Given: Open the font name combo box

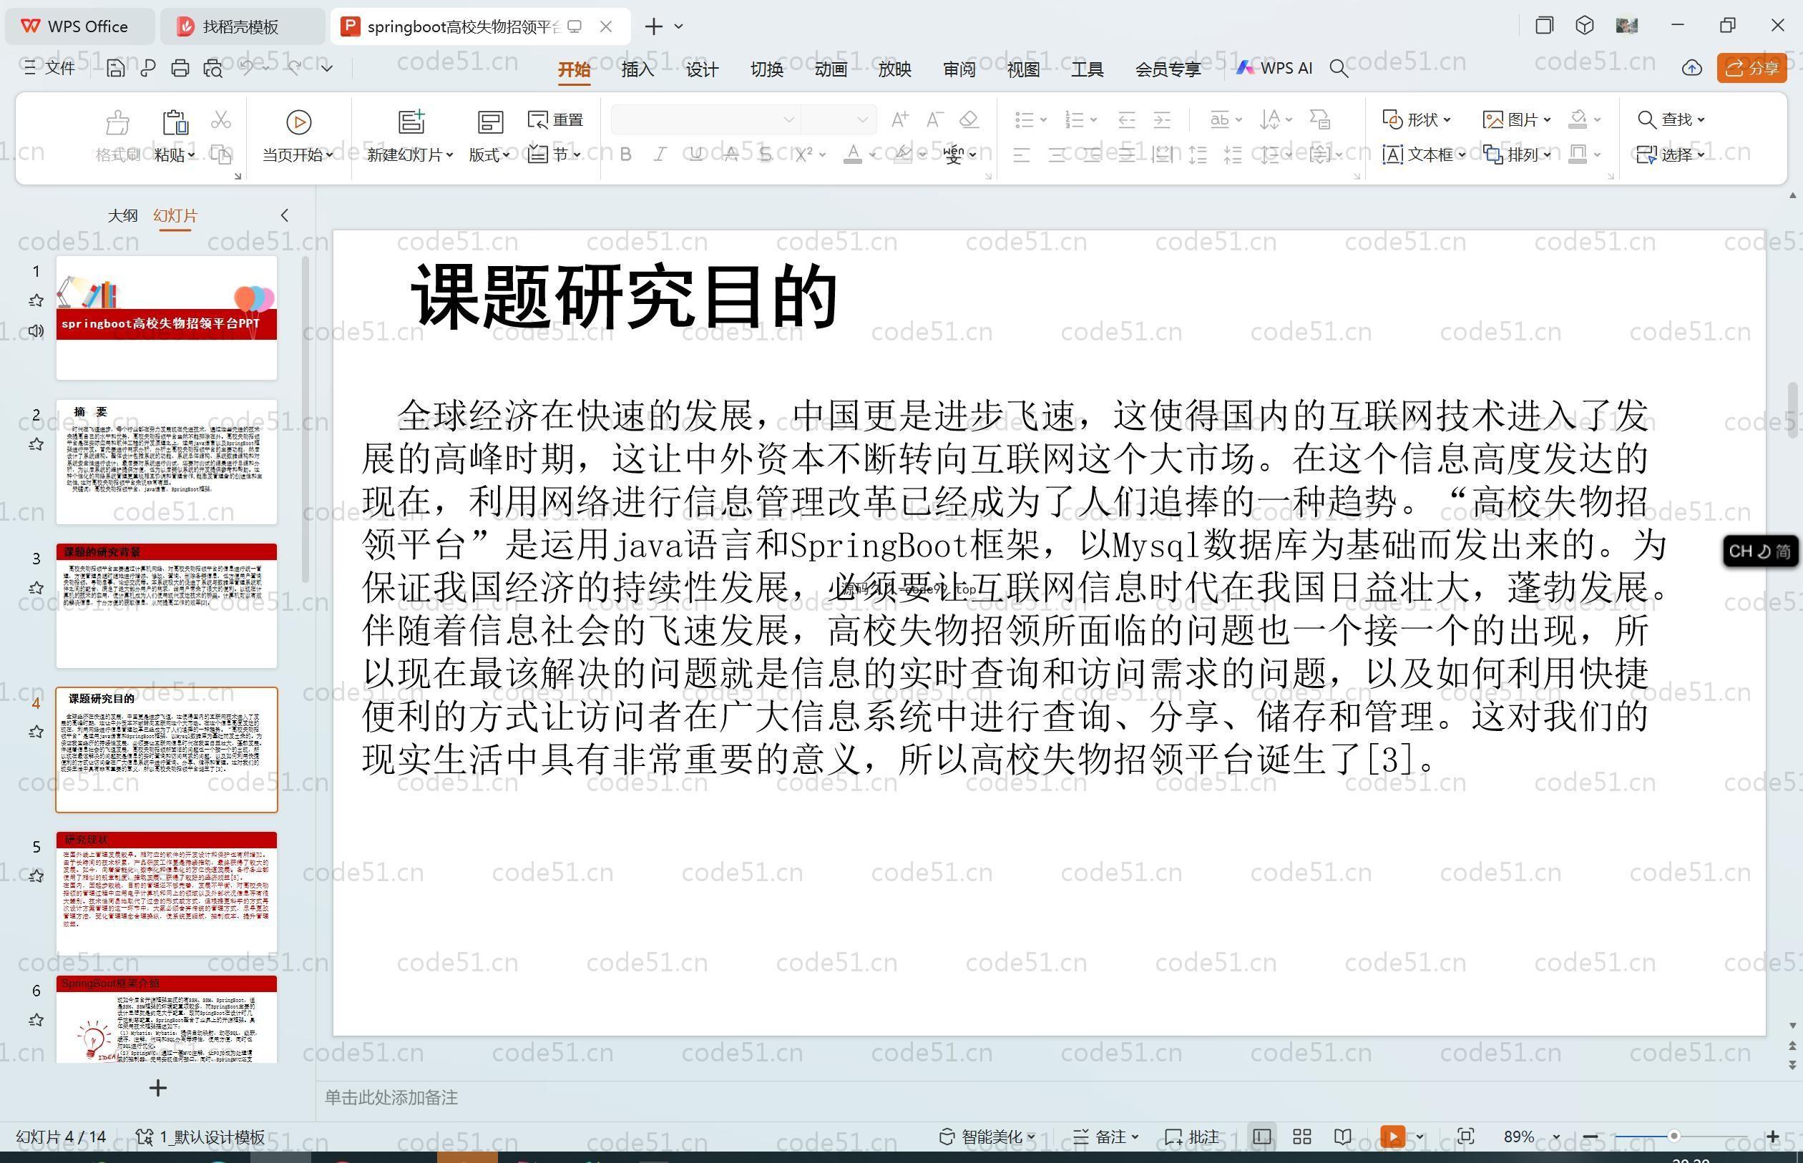Looking at the screenshot, I should pyautogui.click(x=705, y=119).
